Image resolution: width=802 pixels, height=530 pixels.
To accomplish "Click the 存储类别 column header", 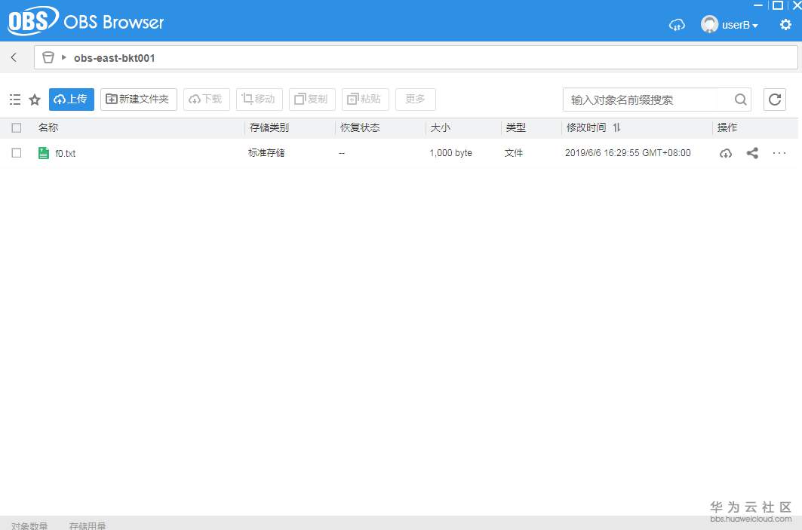I will point(269,127).
